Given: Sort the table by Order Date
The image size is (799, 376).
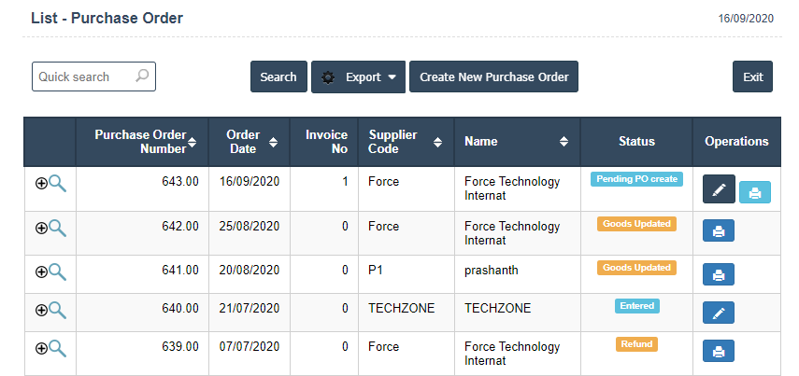Looking at the screenshot, I should [x=273, y=142].
